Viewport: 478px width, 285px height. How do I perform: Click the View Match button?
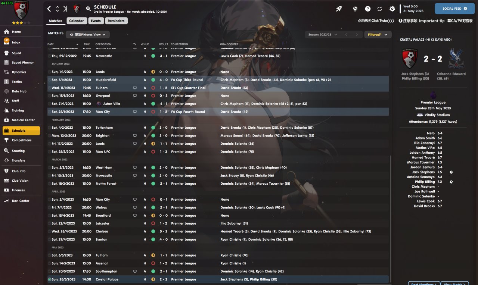(x=455, y=284)
